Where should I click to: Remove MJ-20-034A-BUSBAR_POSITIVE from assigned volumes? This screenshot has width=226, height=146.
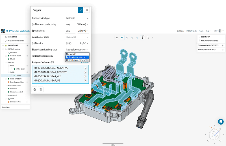coord(85,72)
